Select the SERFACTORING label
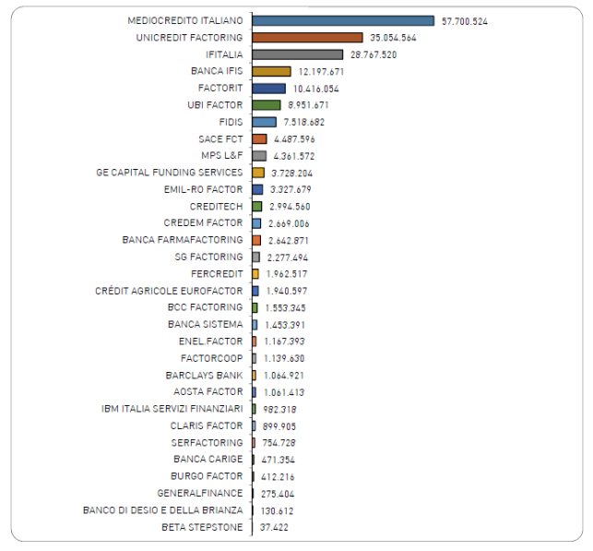 point(208,442)
